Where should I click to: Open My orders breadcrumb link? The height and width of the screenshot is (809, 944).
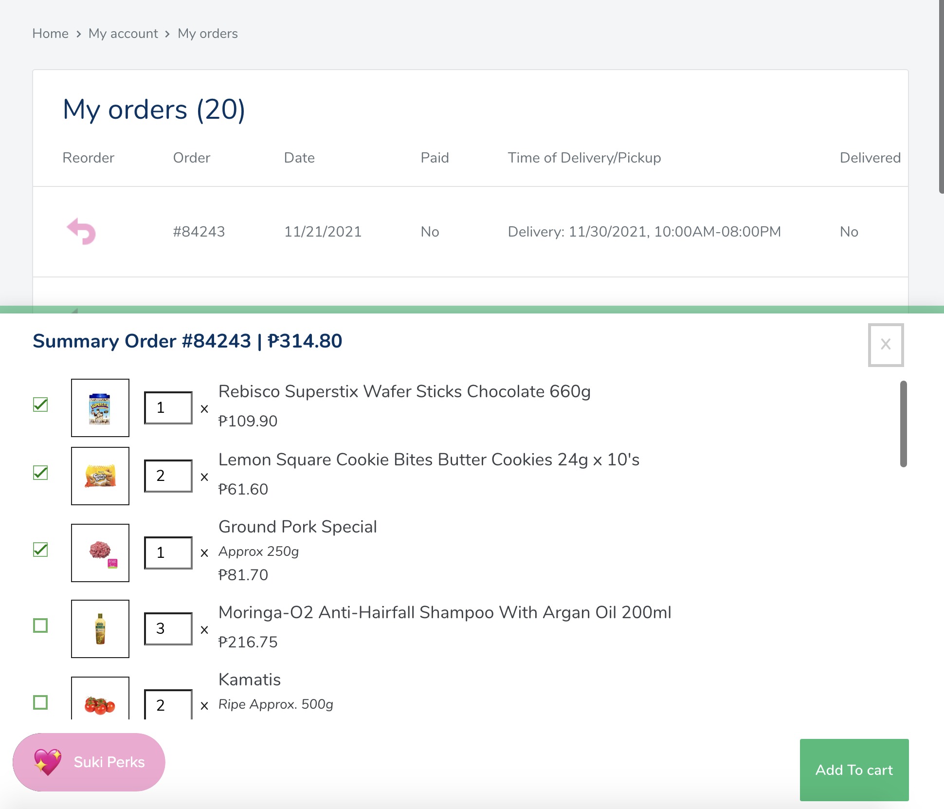tap(208, 34)
